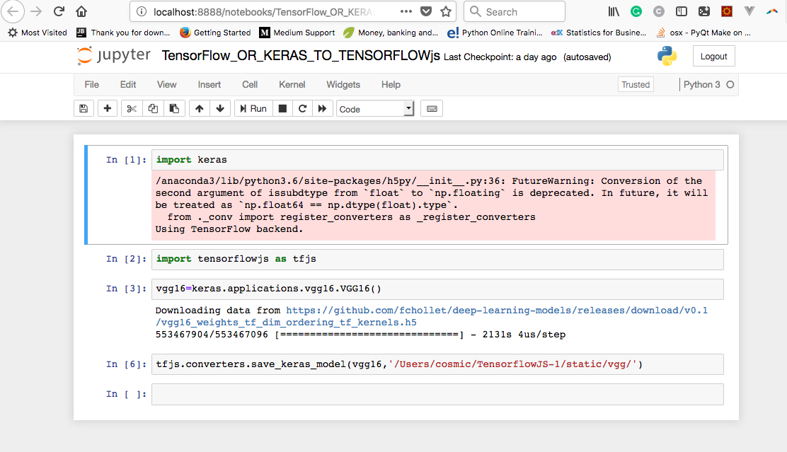Image resolution: width=787 pixels, height=452 pixels.
Task: Open the Cell menu
Action: click(250, 84)
